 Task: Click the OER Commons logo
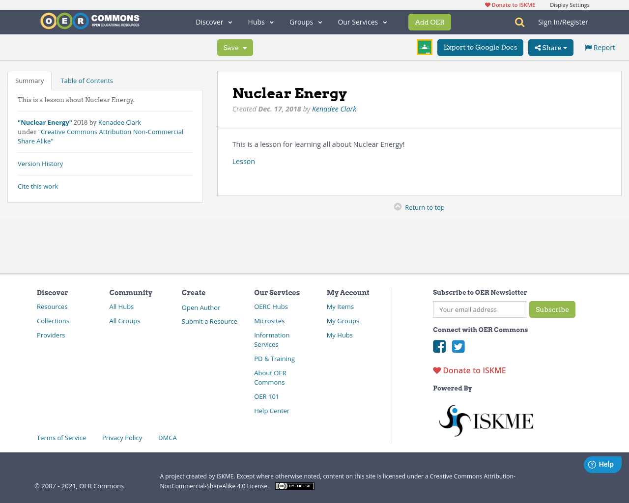(89, 21)
